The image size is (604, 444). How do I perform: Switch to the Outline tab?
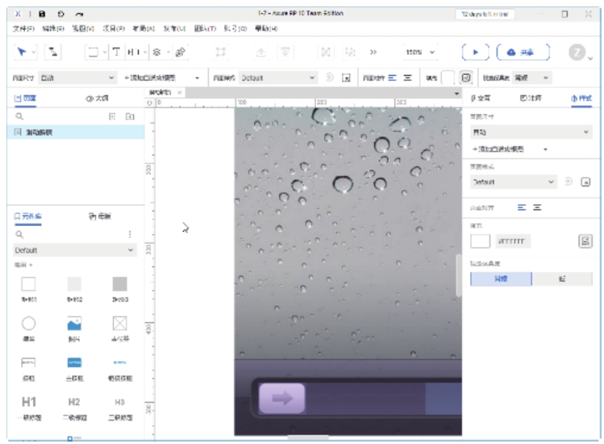click(97, 98)
